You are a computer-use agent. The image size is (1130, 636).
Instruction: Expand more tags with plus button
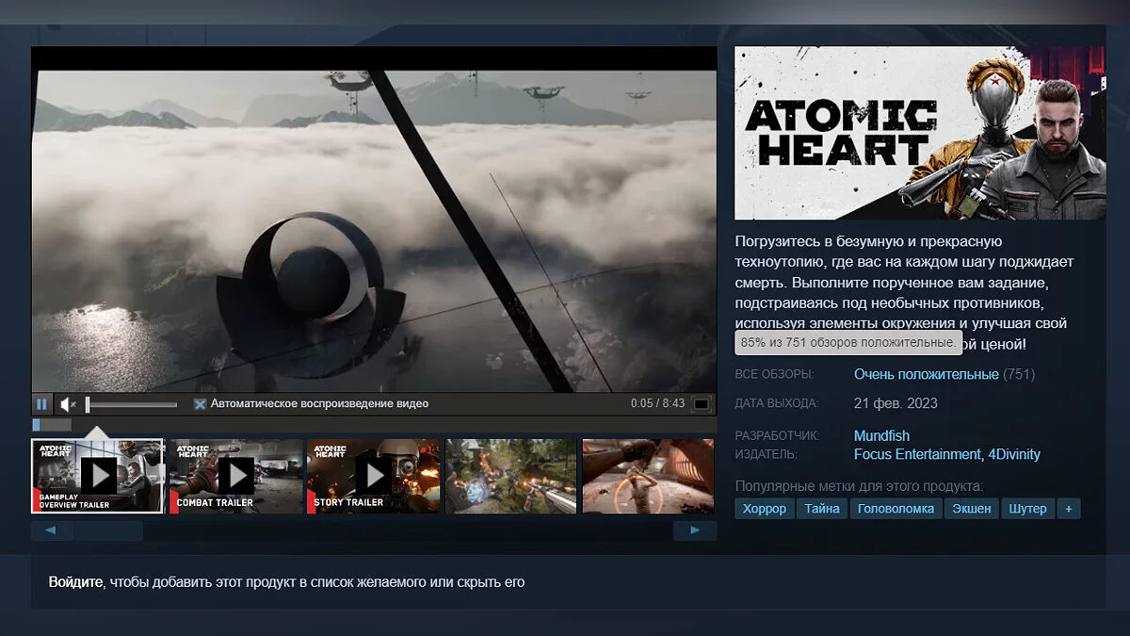(1068, 509)
